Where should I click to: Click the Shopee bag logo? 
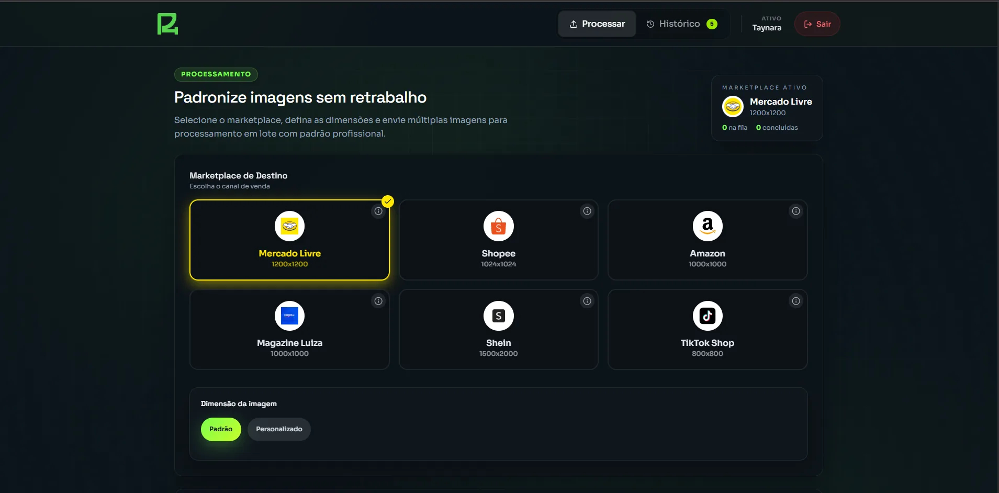pos(498,226)
